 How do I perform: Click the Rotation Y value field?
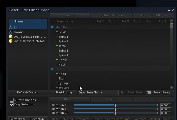(166, 109)
